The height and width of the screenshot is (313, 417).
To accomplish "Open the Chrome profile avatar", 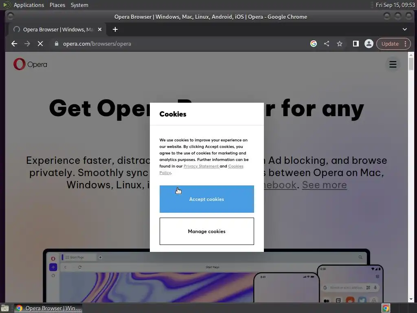I will 369,44.
